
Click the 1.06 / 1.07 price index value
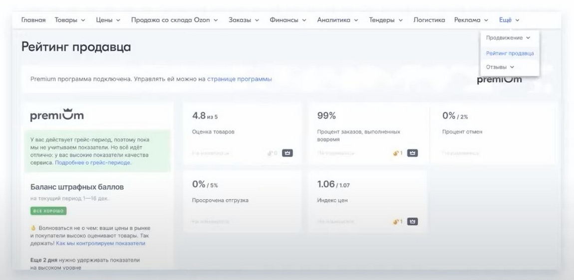coord(333,184)
